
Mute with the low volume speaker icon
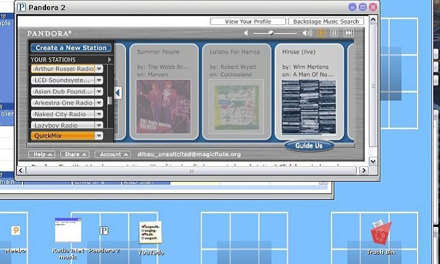246,33
